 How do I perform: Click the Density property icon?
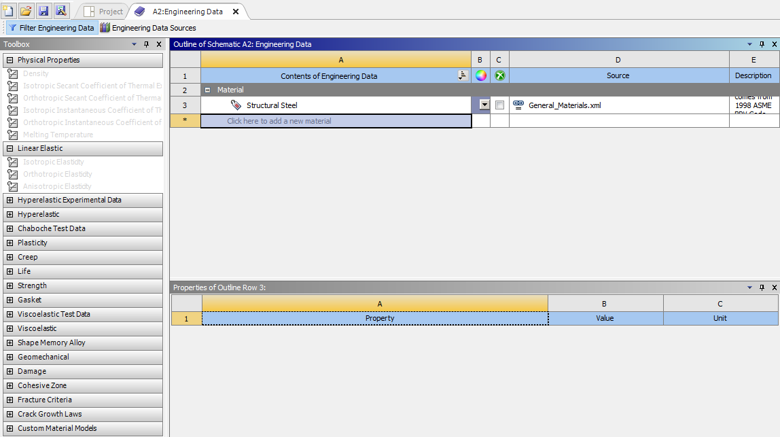13,73
